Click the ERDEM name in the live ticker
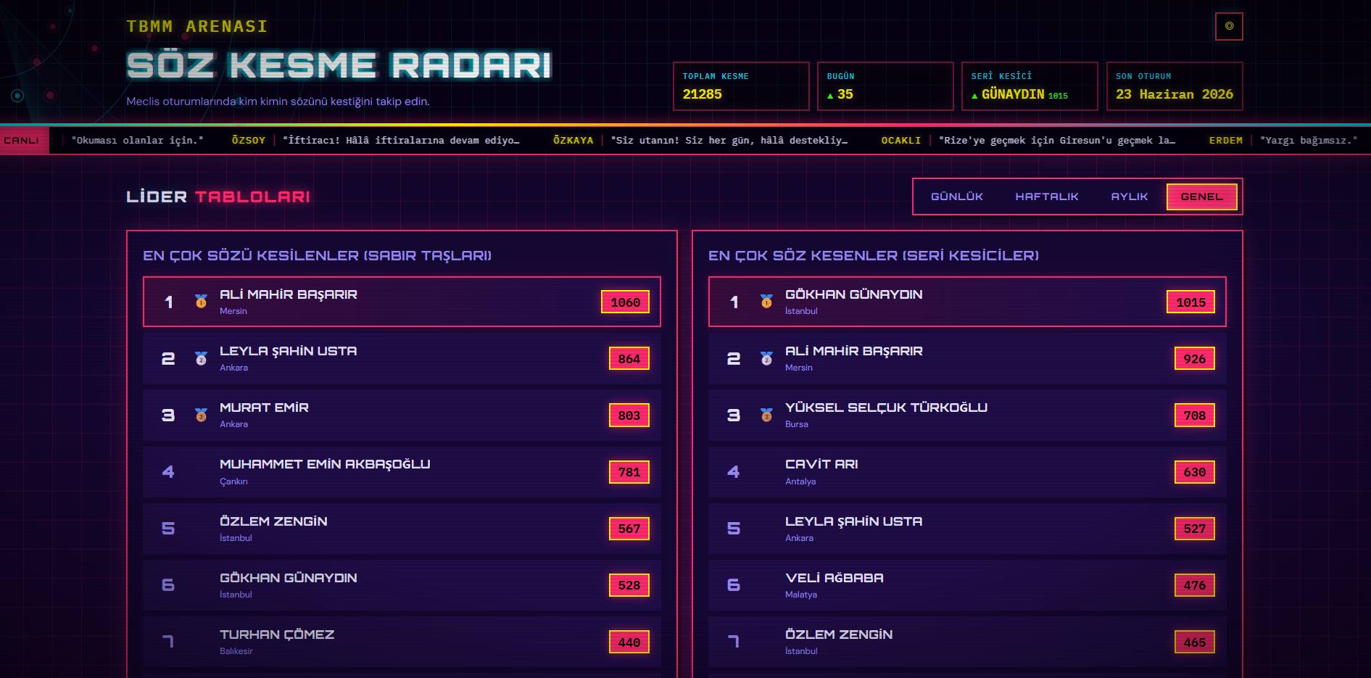Viewport: 1371px width, 678px height. pos(1226,141)
